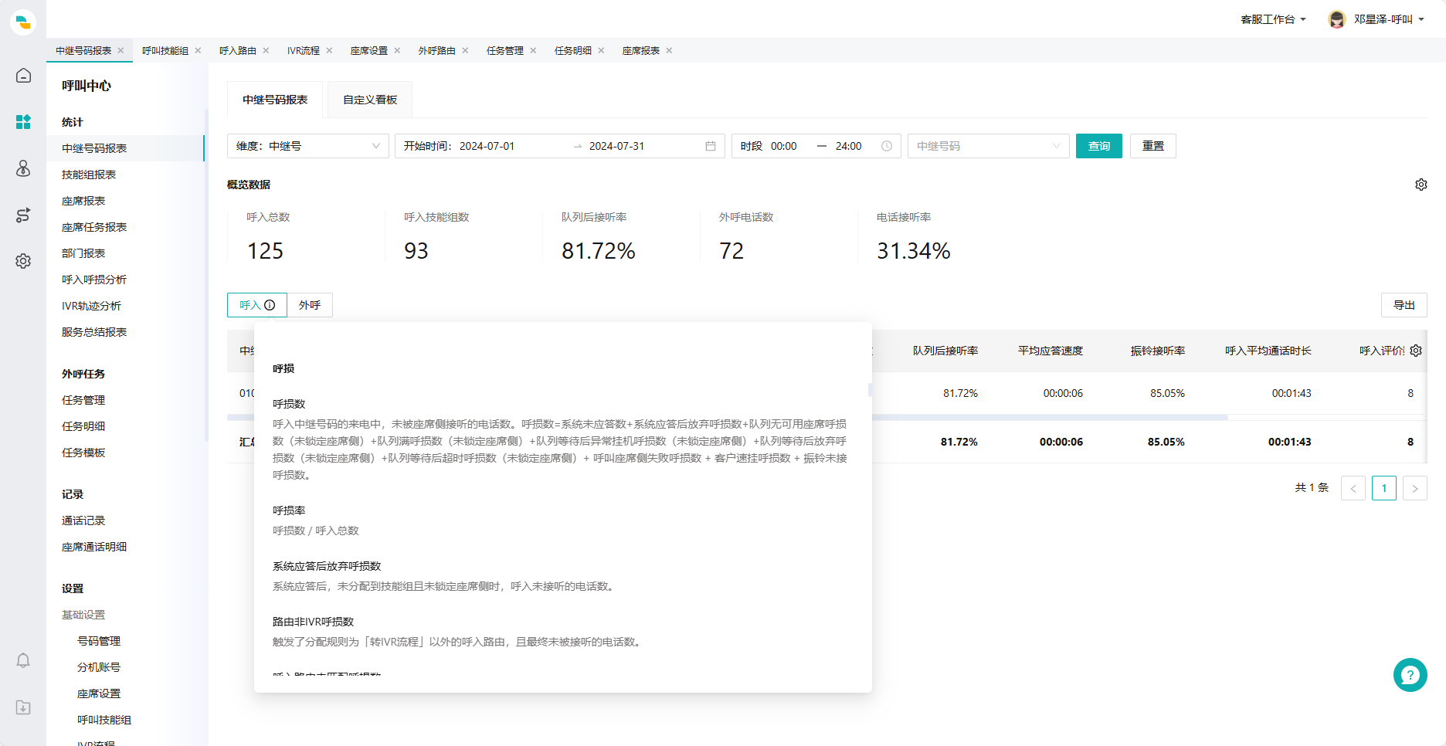Open table column settings gear icon
Screen dimensions: 1446x746
(x=1416, y=351)
